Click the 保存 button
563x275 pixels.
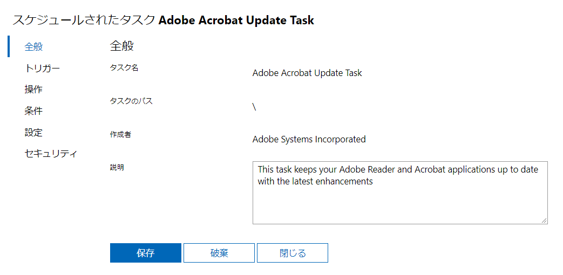145,253
